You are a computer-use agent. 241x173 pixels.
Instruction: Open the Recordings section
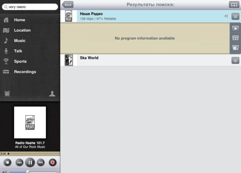pos(30,72)
